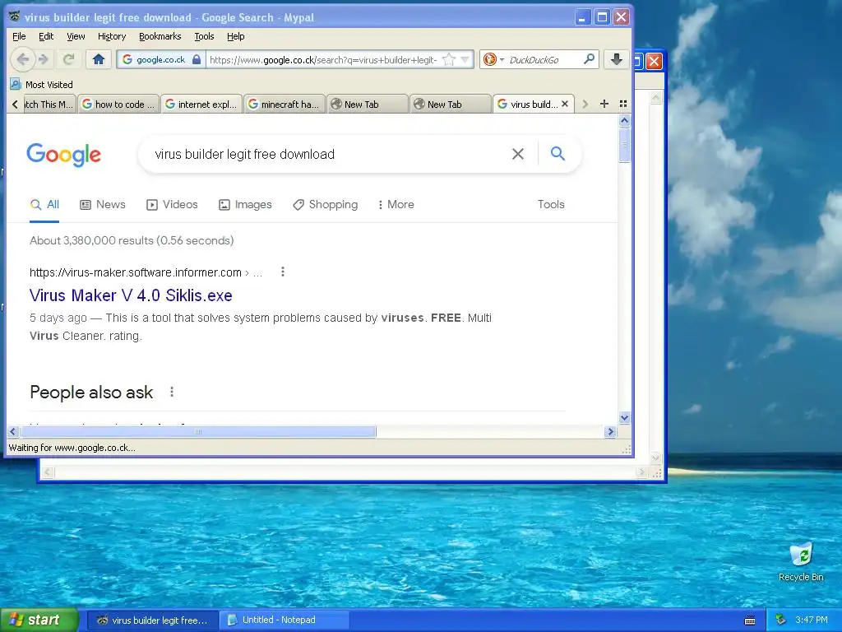842x632 pixels.
Task: Switch to the 'how to code' tab
Action: 118,105
